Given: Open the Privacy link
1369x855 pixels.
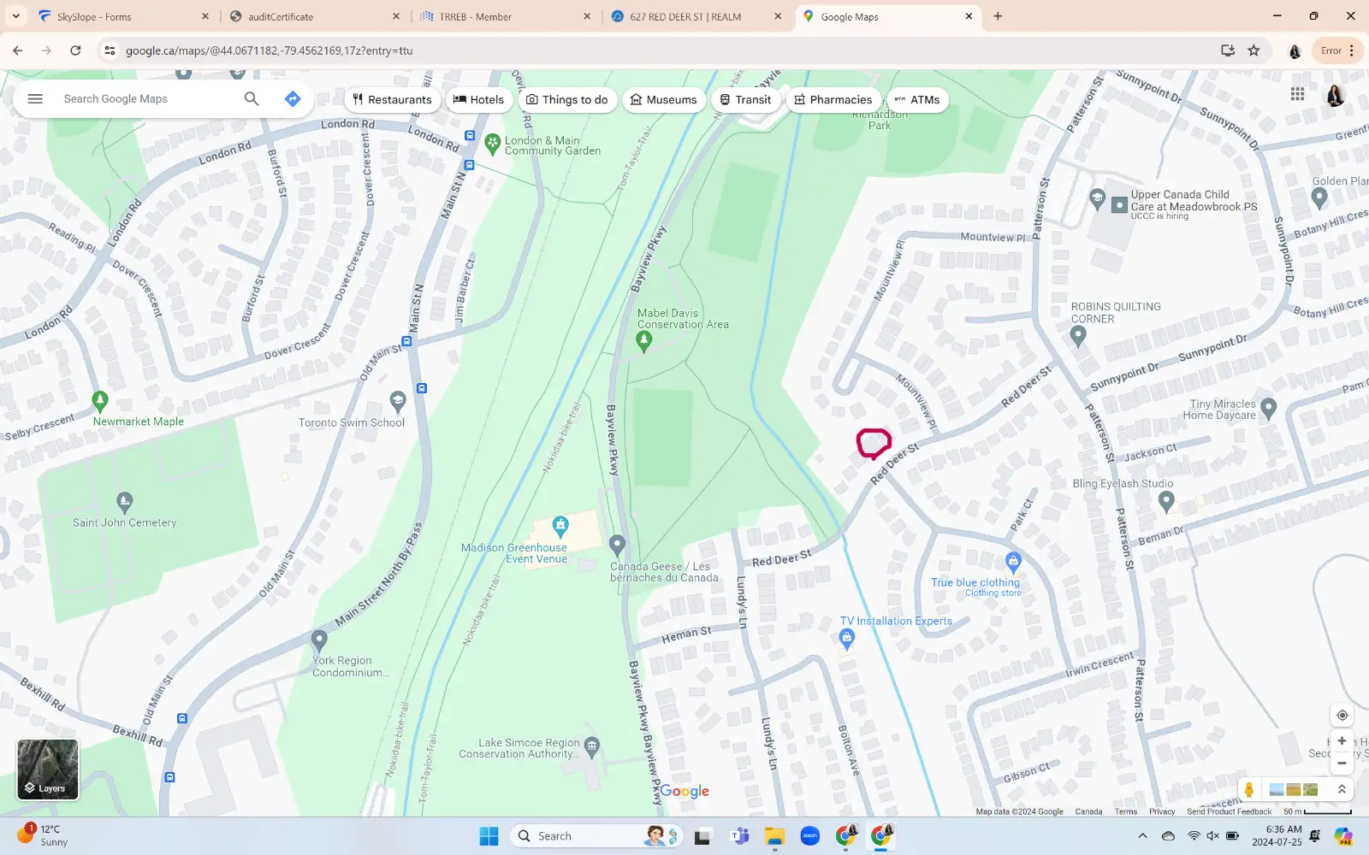Looking at the screenshot, I should (x=1162, y=811).
